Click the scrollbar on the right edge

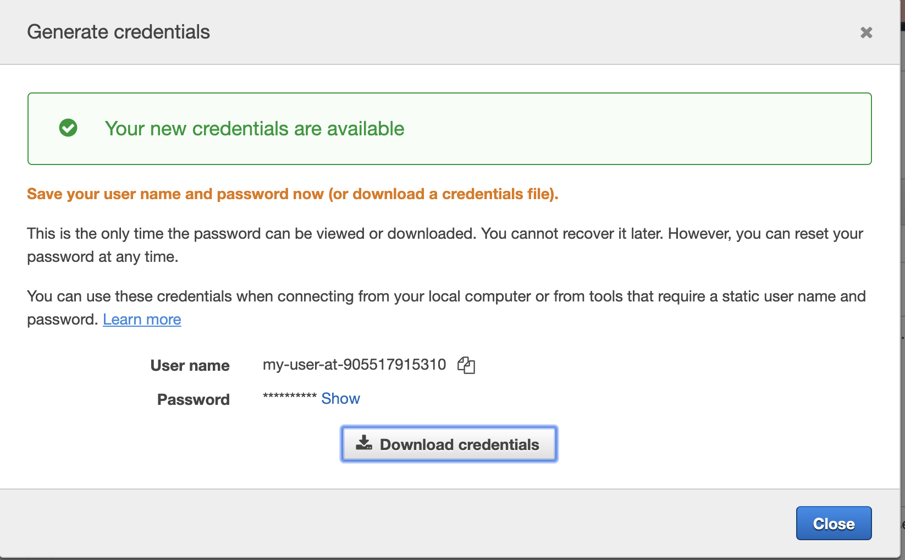pyautogui.click(x=902, y=275)
